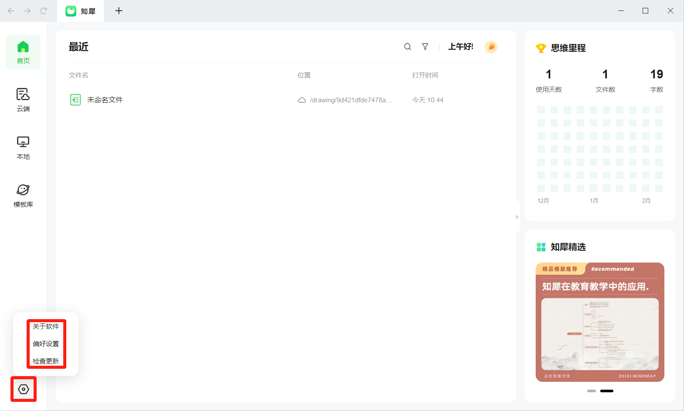Viewport: 684px width, 411px height.
Task: Open the 模板库 template library
Action: [23, 195]
